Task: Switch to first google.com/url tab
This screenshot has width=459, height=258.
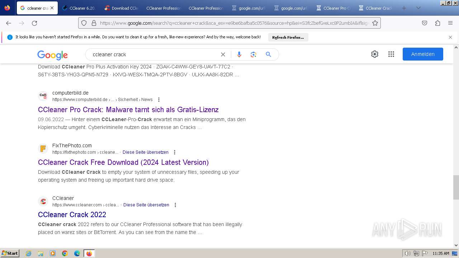Action: 249,8
